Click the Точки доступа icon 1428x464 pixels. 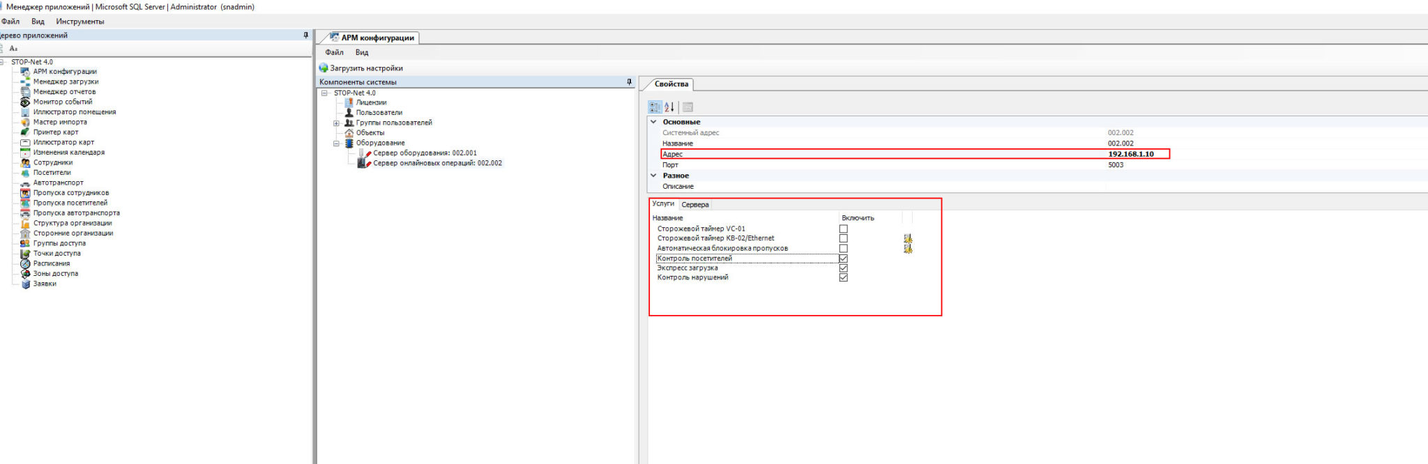25,254
